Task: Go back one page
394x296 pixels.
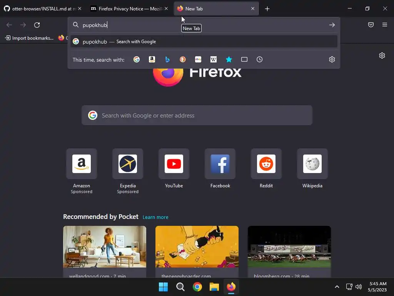Action: coord(9,25)
